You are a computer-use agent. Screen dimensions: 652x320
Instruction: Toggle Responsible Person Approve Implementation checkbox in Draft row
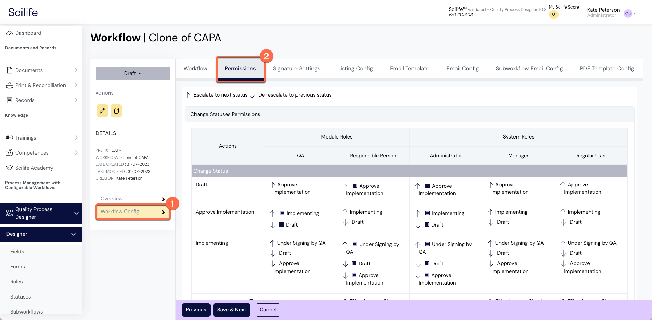point(355,186)
